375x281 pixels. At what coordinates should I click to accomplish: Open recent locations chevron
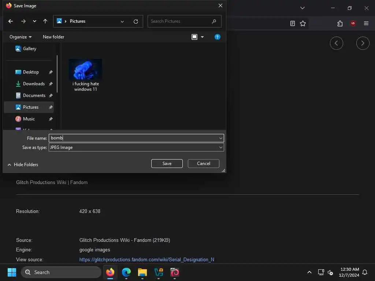coord(34,21)
